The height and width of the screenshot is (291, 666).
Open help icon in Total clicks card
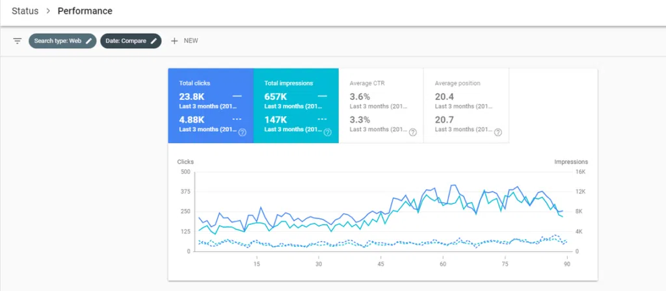(242, 132)
